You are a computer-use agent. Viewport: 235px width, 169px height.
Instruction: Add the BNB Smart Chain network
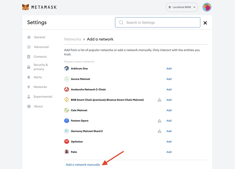pyautogui.click(x=169, y=100)
